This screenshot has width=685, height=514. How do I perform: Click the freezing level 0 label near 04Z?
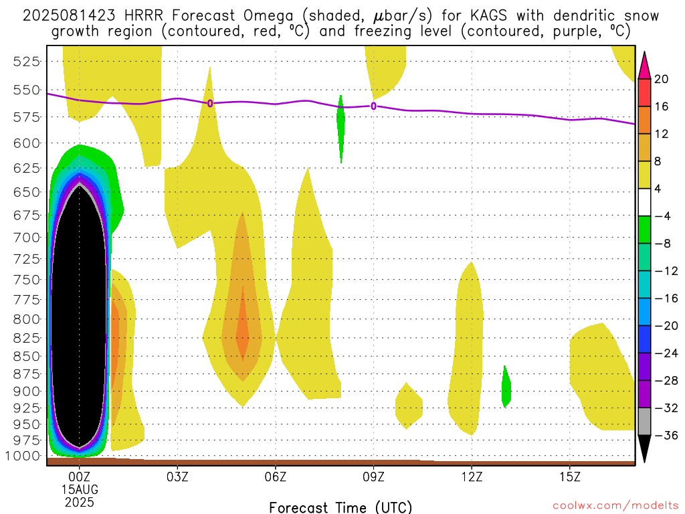[210, 104]
